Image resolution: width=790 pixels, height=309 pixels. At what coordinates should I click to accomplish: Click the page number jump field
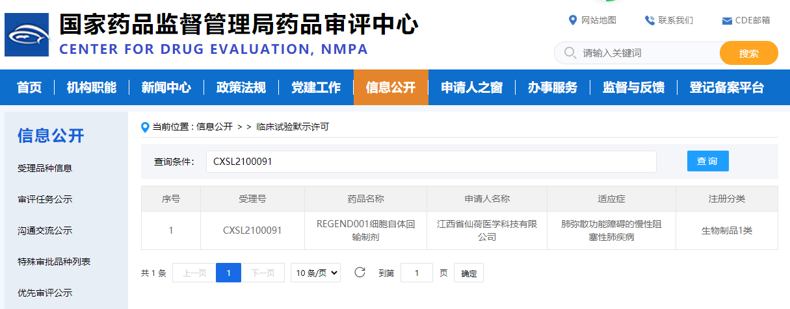[x=416, y=273]
